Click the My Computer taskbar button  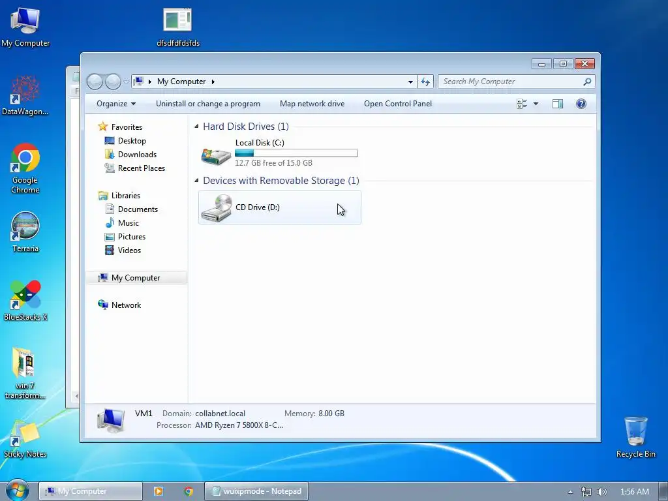(x=90, y=491)
